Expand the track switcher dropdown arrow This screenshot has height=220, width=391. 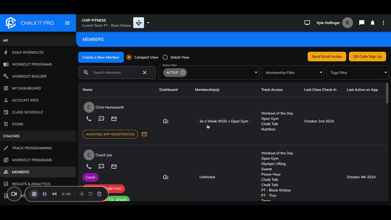point(148,23)
